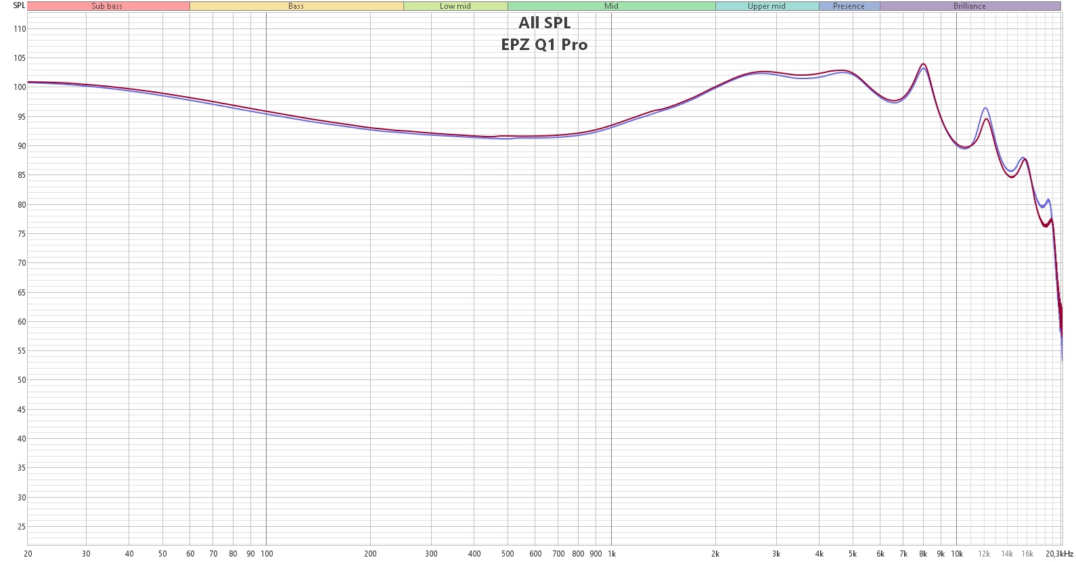1076x562 pixels.
Task: Click the 200 Hz frequency axis label
Action: coord(370,554)
